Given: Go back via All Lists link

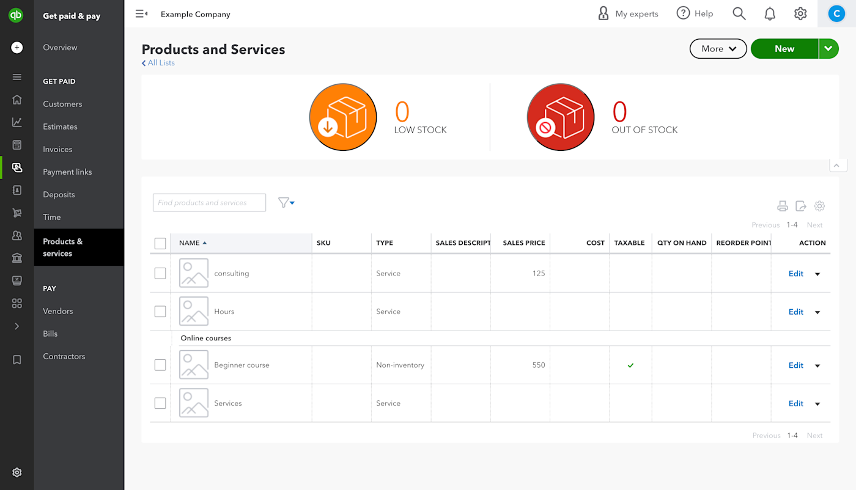Looking at the screenshot, I should click(x=158, y=63).
